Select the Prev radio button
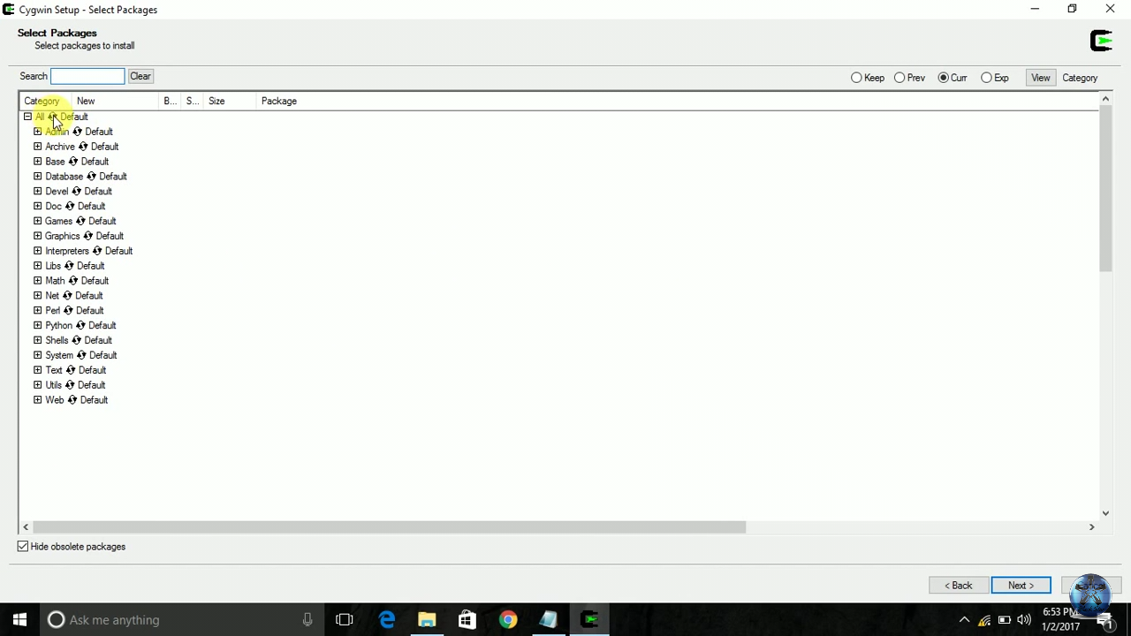Image resolution: width=1131 pixels, height=636 pixels. click(x=909, y=78)
